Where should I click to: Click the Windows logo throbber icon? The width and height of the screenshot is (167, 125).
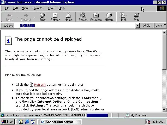click(x=162, y=8)
